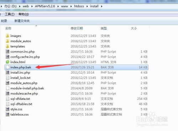Screen dimensions: 178x131
Task: Click the 14 KB size cell
Action: click(x=143, y=67)
